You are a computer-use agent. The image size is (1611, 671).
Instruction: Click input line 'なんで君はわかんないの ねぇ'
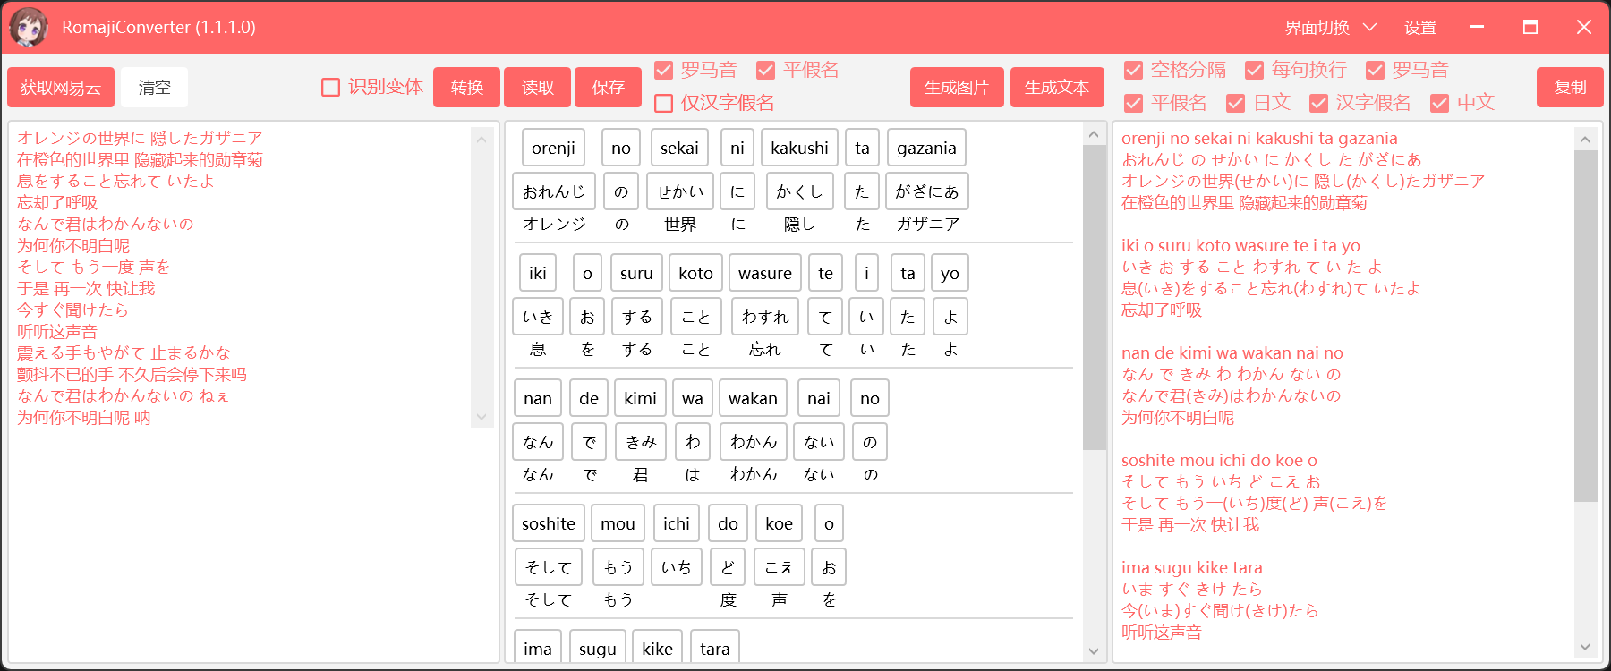[x=123, y=395]
